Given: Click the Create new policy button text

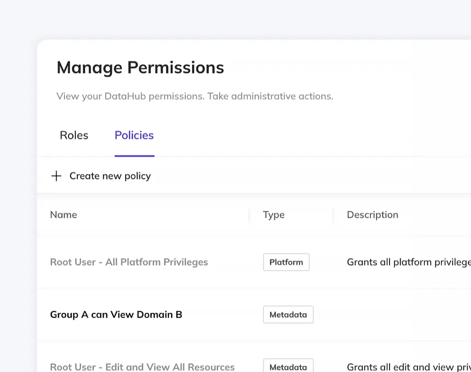Looking at the screenshot, I should point(110,176).
